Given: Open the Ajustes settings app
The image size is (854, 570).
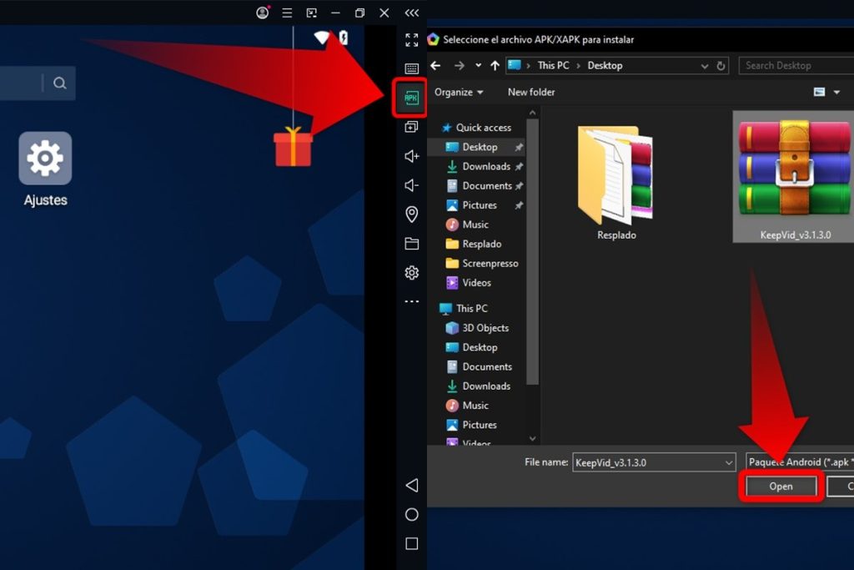Looking at the screenshot, I should point(45,159).
